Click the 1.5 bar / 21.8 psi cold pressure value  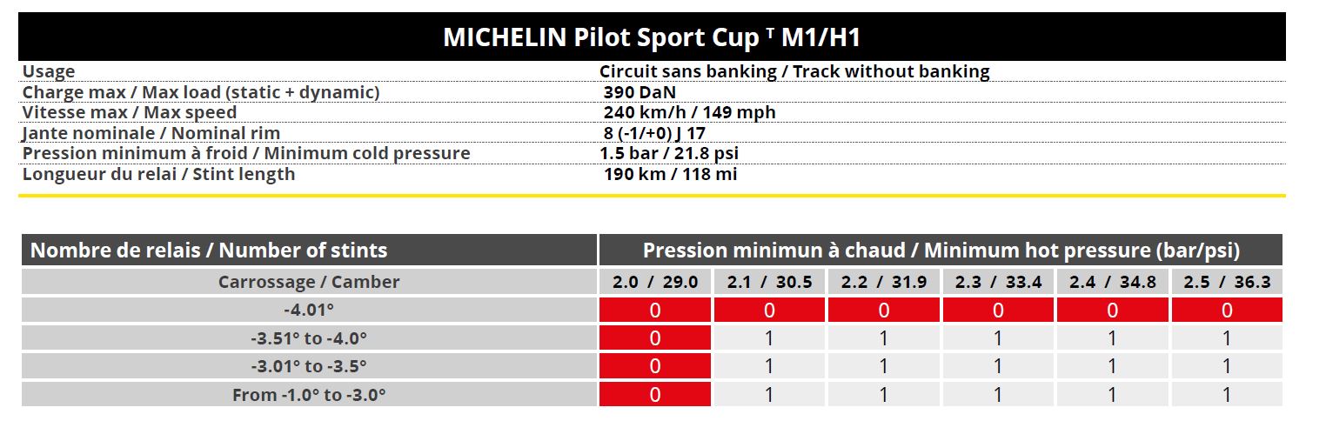point(669,153)
